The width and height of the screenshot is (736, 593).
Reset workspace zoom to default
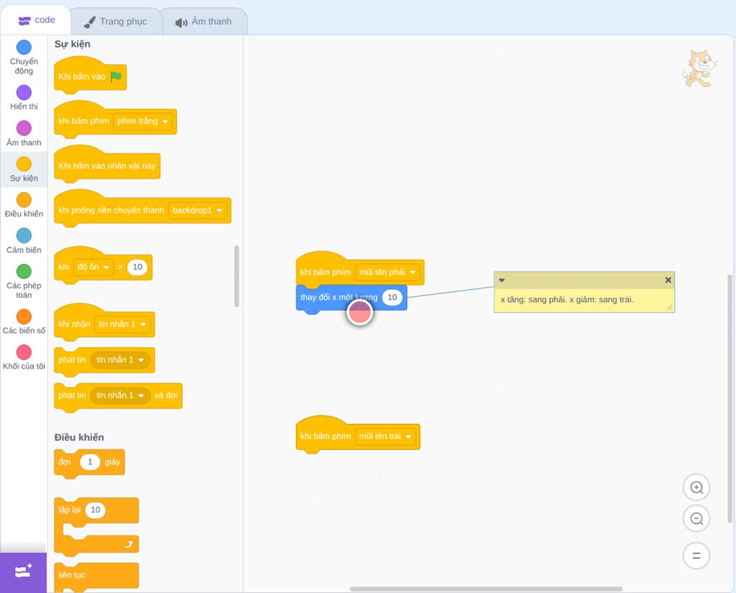point(696,555)
